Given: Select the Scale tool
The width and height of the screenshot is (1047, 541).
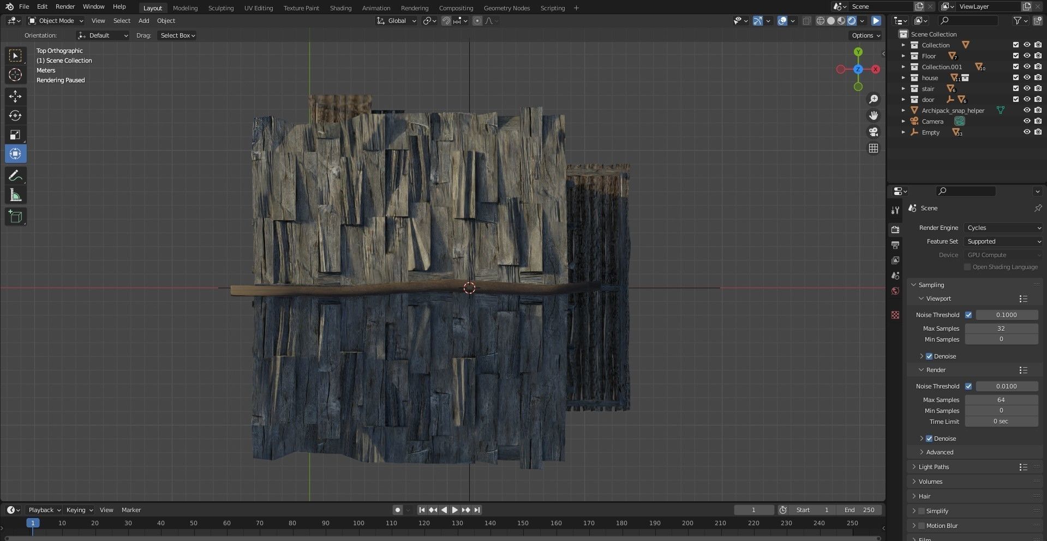Looking at the screenshot, I should (x=15, y=135).
